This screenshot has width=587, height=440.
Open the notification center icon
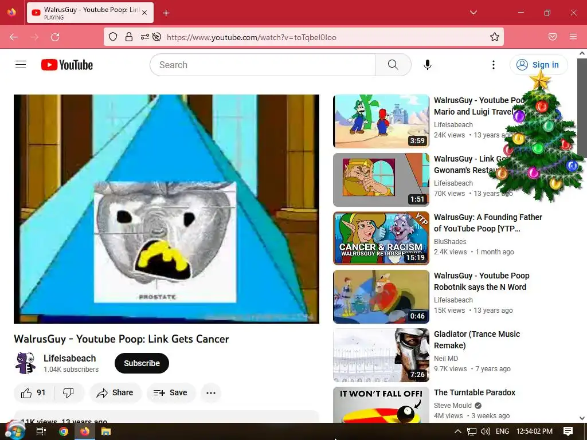(568, 431)
